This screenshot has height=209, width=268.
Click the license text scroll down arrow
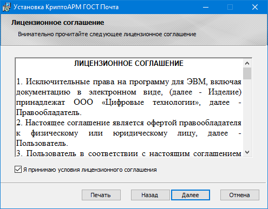pos(247,152)
